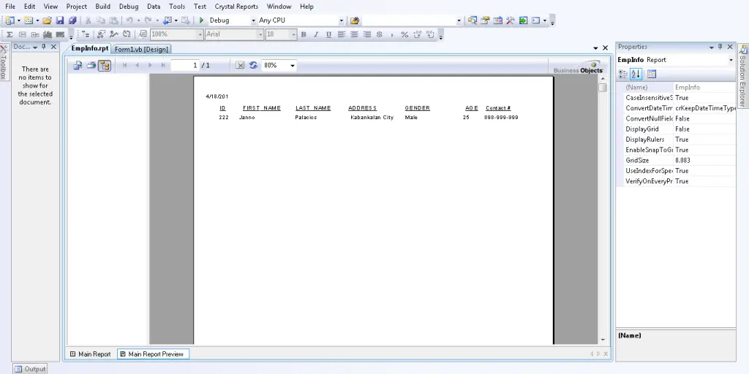The image size is (749, 374).
Task: Toggle the group tree button
Action: coord(105,65)
